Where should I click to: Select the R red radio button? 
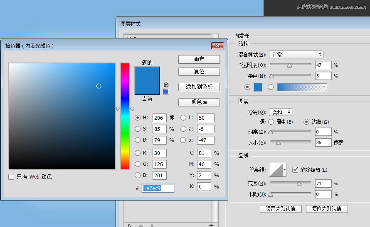[138, 153]
